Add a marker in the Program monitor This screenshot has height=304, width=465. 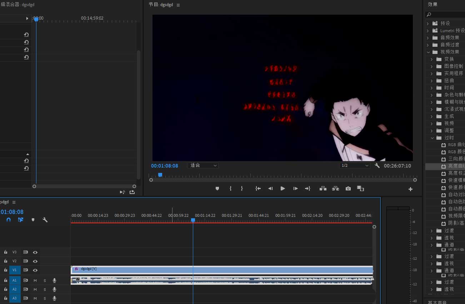pyautogui.click(x=217, y=189)
